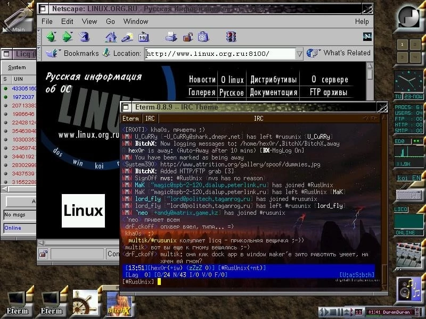426x319 pixels.
Task: Open the Main clip dock icon
Action: (17, 17)
